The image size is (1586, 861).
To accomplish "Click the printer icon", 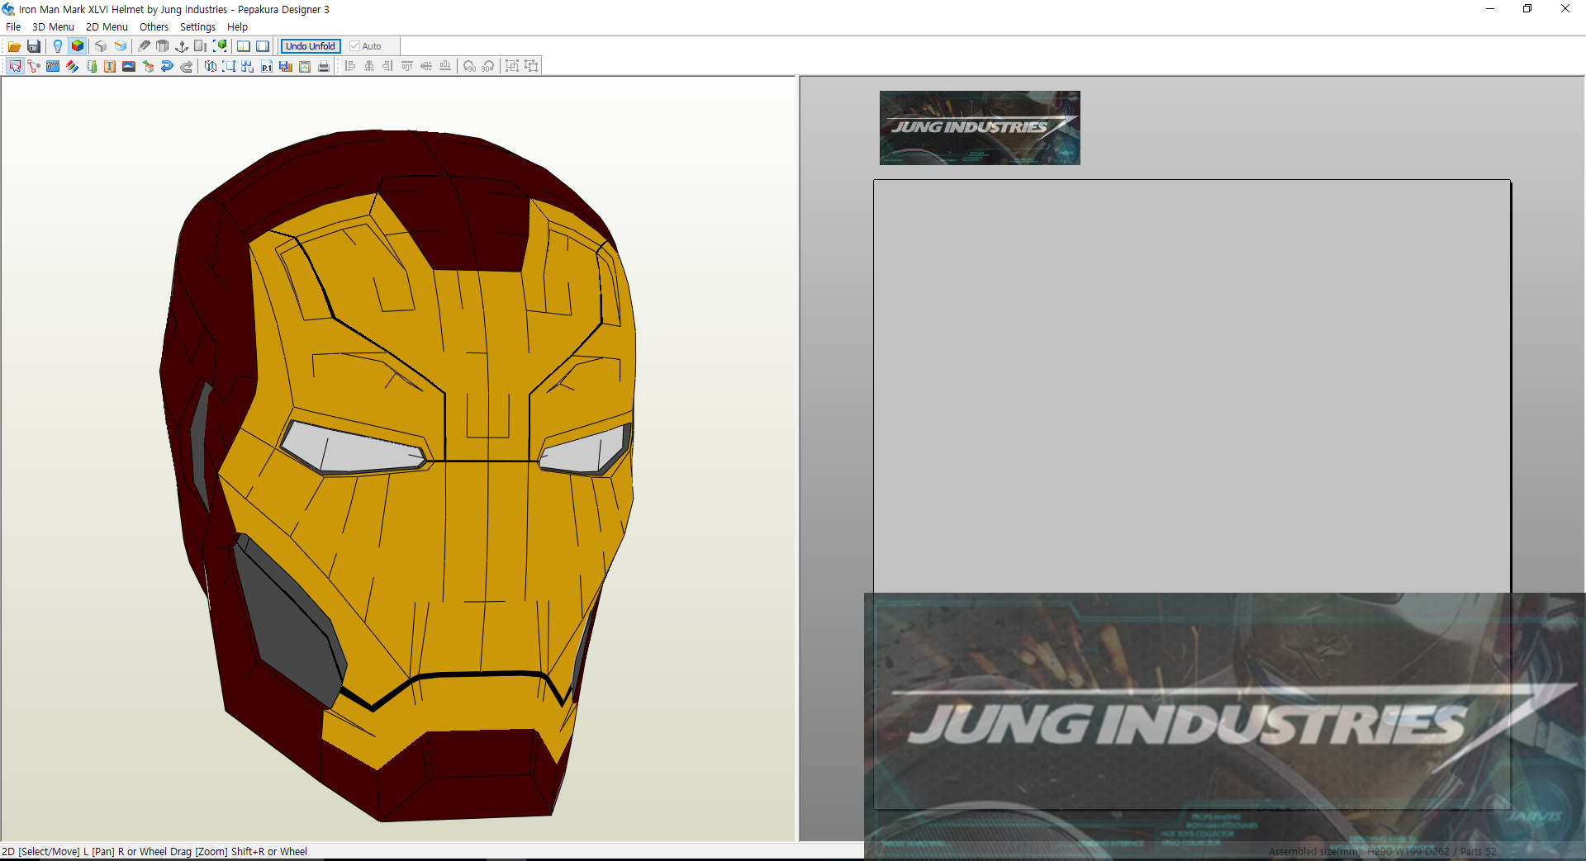I will point(324,66).
